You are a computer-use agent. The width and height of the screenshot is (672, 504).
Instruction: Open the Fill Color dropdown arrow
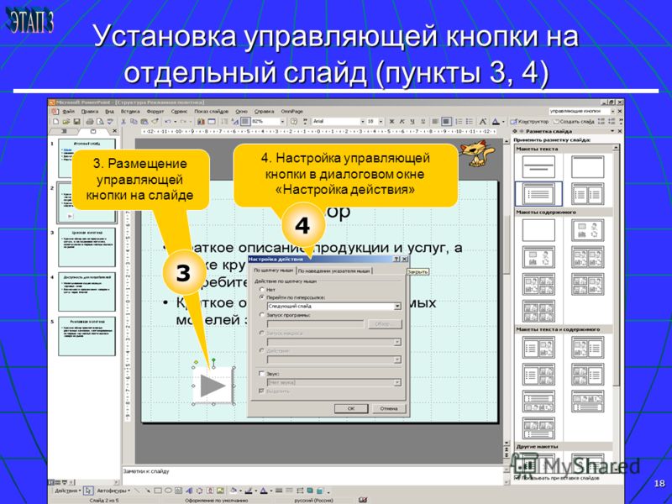(241, 491)
